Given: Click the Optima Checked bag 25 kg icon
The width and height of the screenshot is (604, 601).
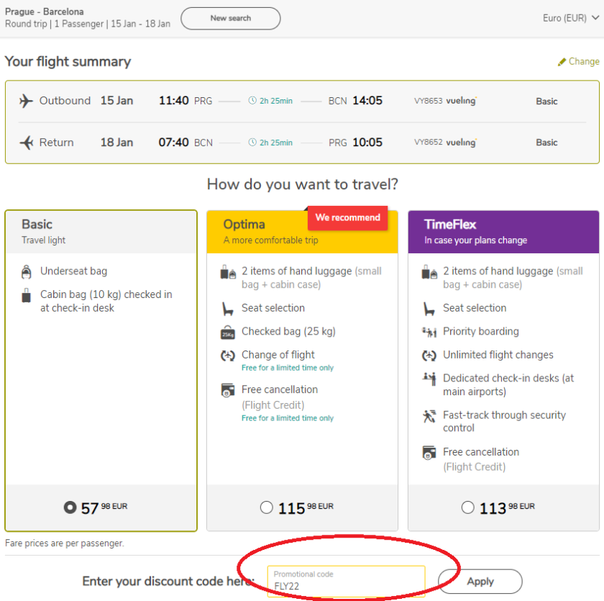Looking at the screenshot, I should tap(228, 332).
